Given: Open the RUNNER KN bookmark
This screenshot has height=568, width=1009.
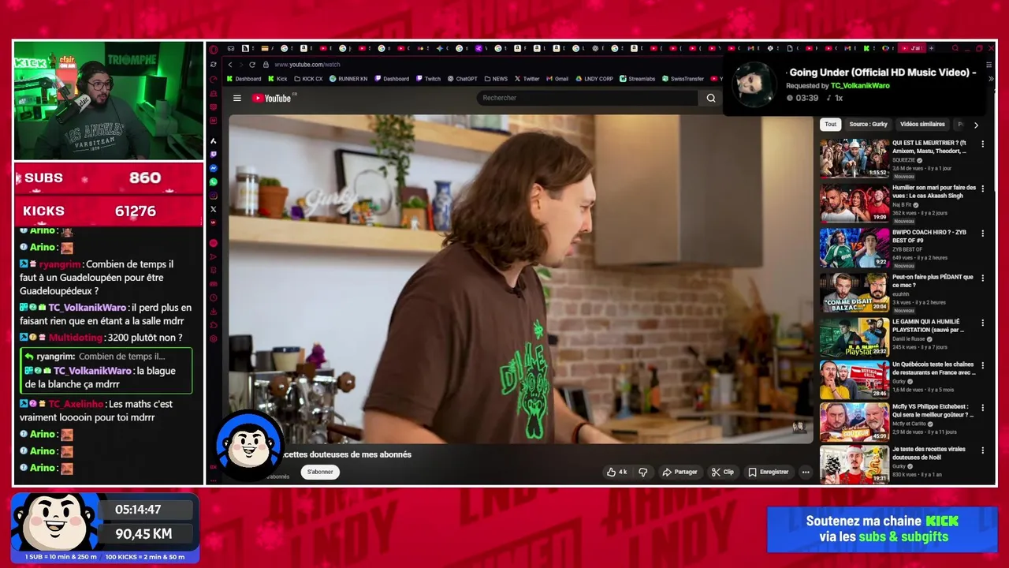Looking at the screenshot, I should 348,79.
